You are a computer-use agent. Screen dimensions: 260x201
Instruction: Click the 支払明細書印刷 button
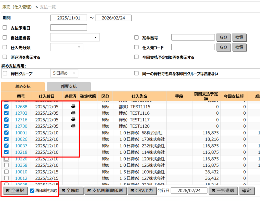pos(105,191)
